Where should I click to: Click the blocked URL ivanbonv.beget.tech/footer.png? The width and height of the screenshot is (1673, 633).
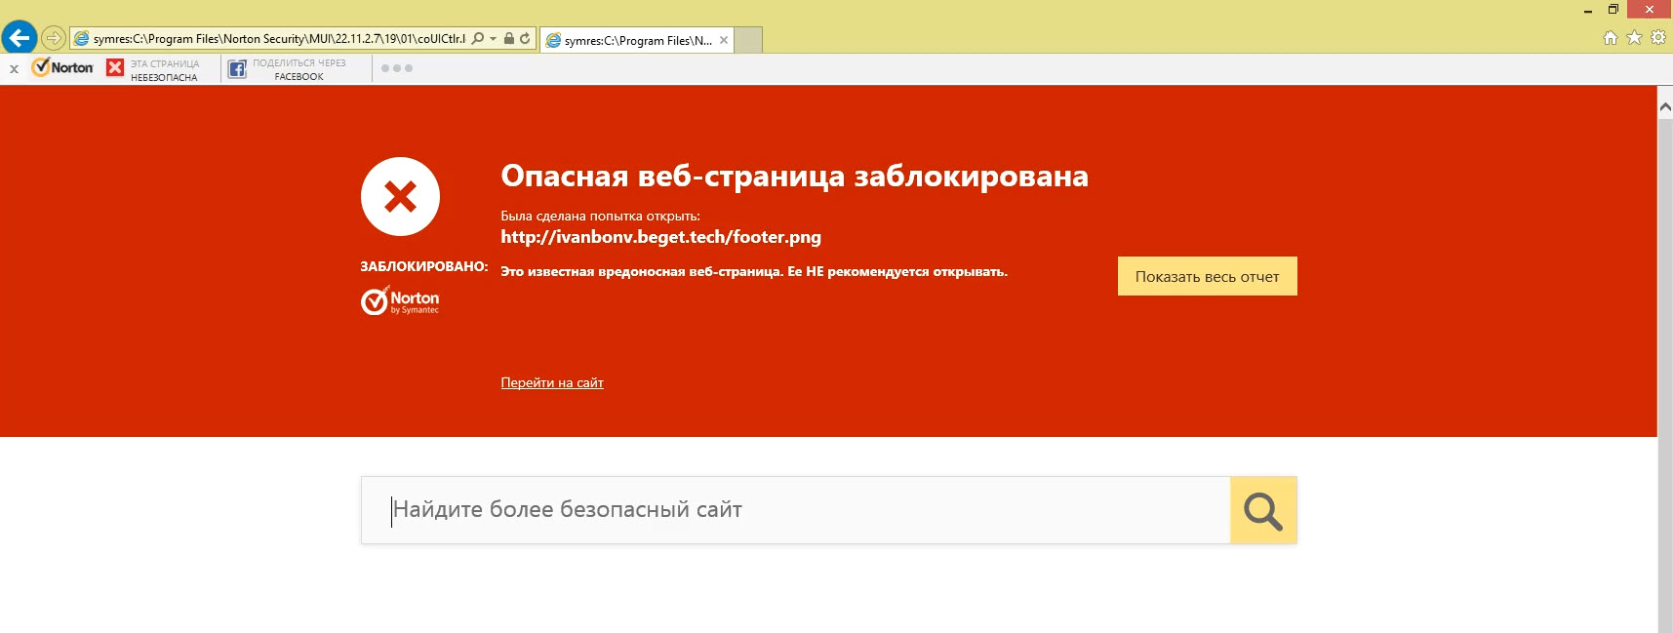pyautogui.click(x=660, y=237)
